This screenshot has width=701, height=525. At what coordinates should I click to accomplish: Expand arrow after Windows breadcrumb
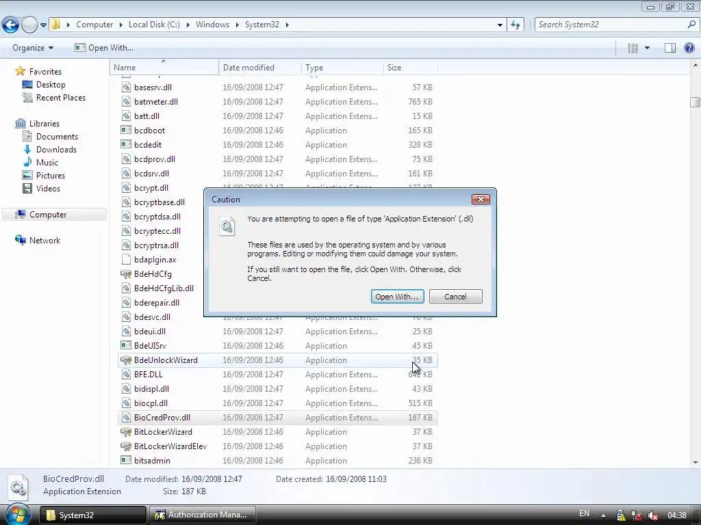pos(237,25)
